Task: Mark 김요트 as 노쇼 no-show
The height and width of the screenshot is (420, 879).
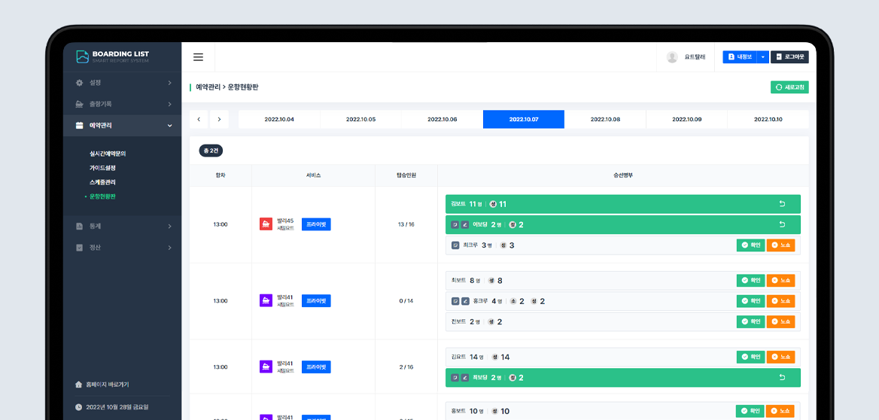Action: click(x=780, y=357)
